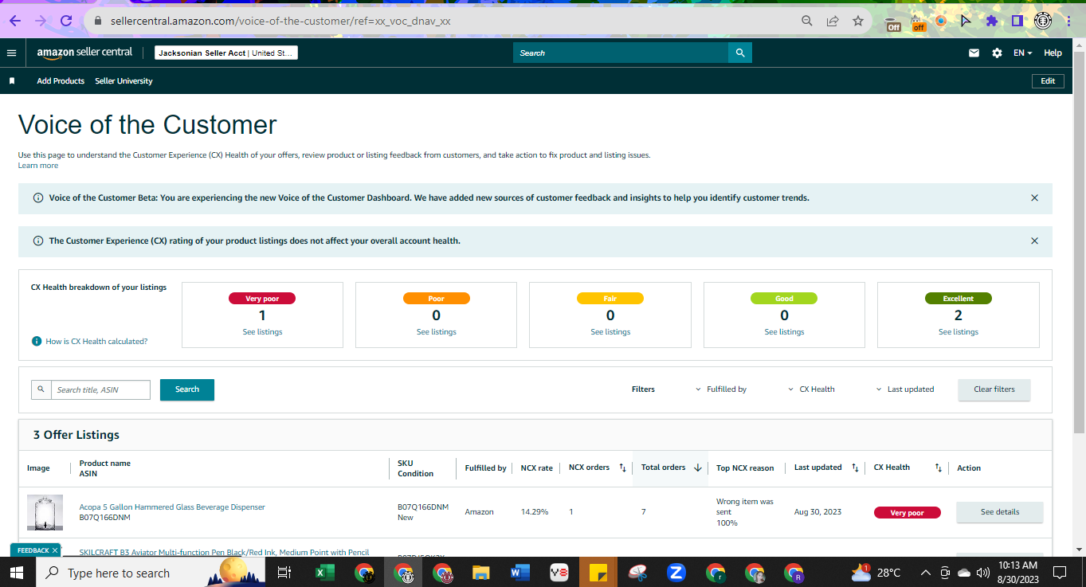The height and width of the screenshot is (587, 1086).
Task: Expand the CX Health filter dropdown
Action: 812,389
